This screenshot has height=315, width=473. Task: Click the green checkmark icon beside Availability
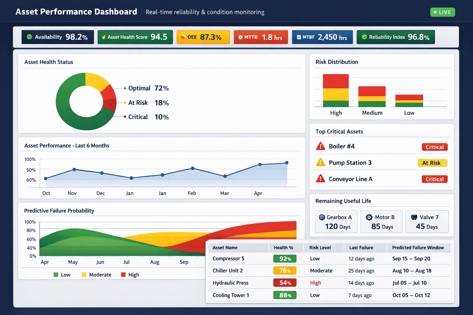point(29,37)
